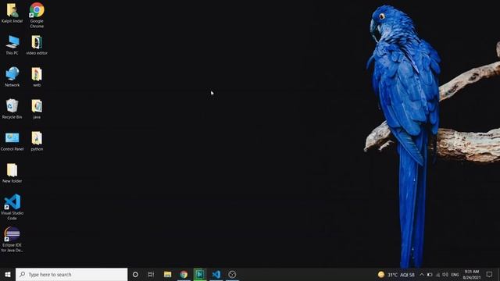Viewport: 500px width, 281px height.
Task: Select the web folder on desktop
Action: pyautogui.click(x=37, y=76)
